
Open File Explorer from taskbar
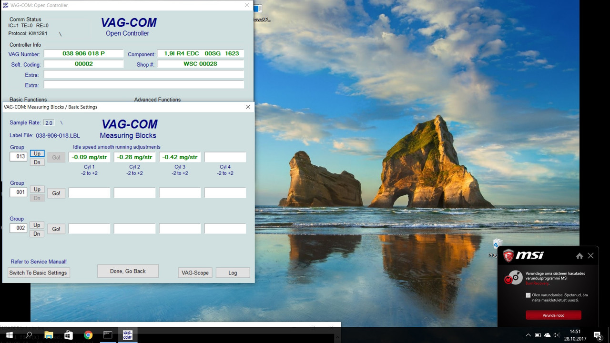(49, 335)
